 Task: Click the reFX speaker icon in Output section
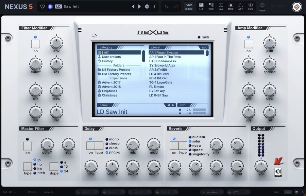coord(278,172)
